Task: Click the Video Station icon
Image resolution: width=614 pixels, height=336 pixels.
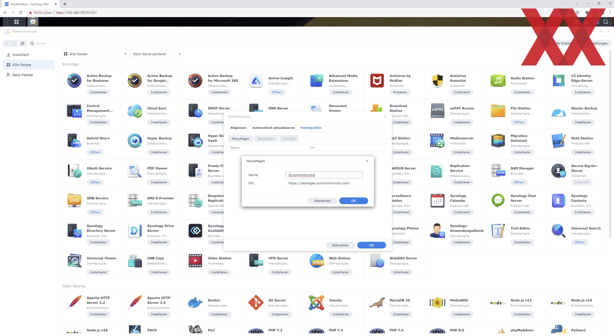Action: click(195, 261)
